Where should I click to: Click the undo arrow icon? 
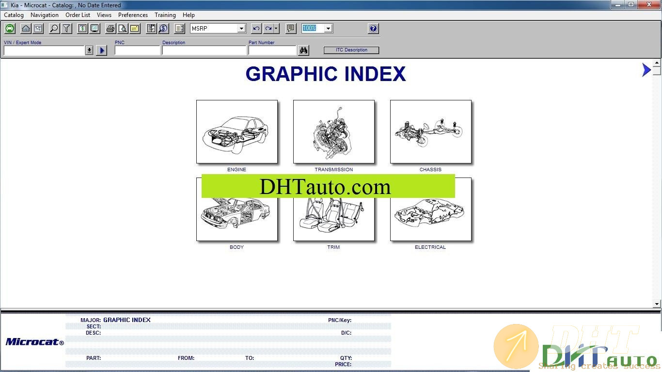coord(256,29)
